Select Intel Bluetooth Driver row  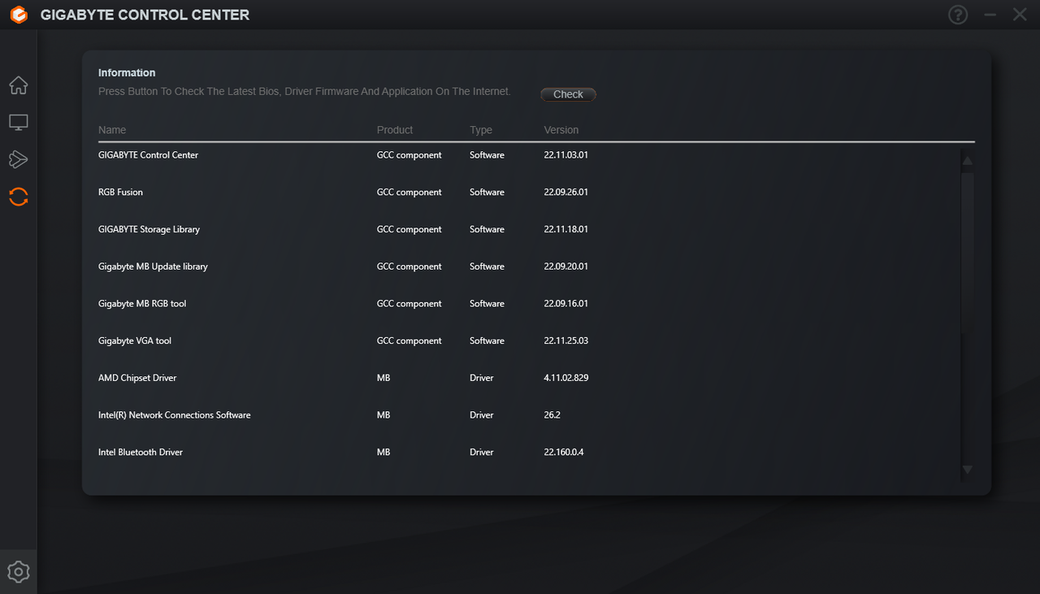click(528, 453)
